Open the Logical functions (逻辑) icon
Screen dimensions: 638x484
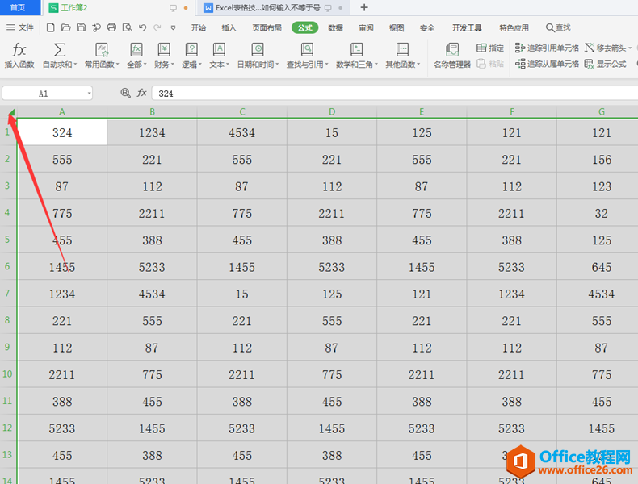click(x=191, y=50)
